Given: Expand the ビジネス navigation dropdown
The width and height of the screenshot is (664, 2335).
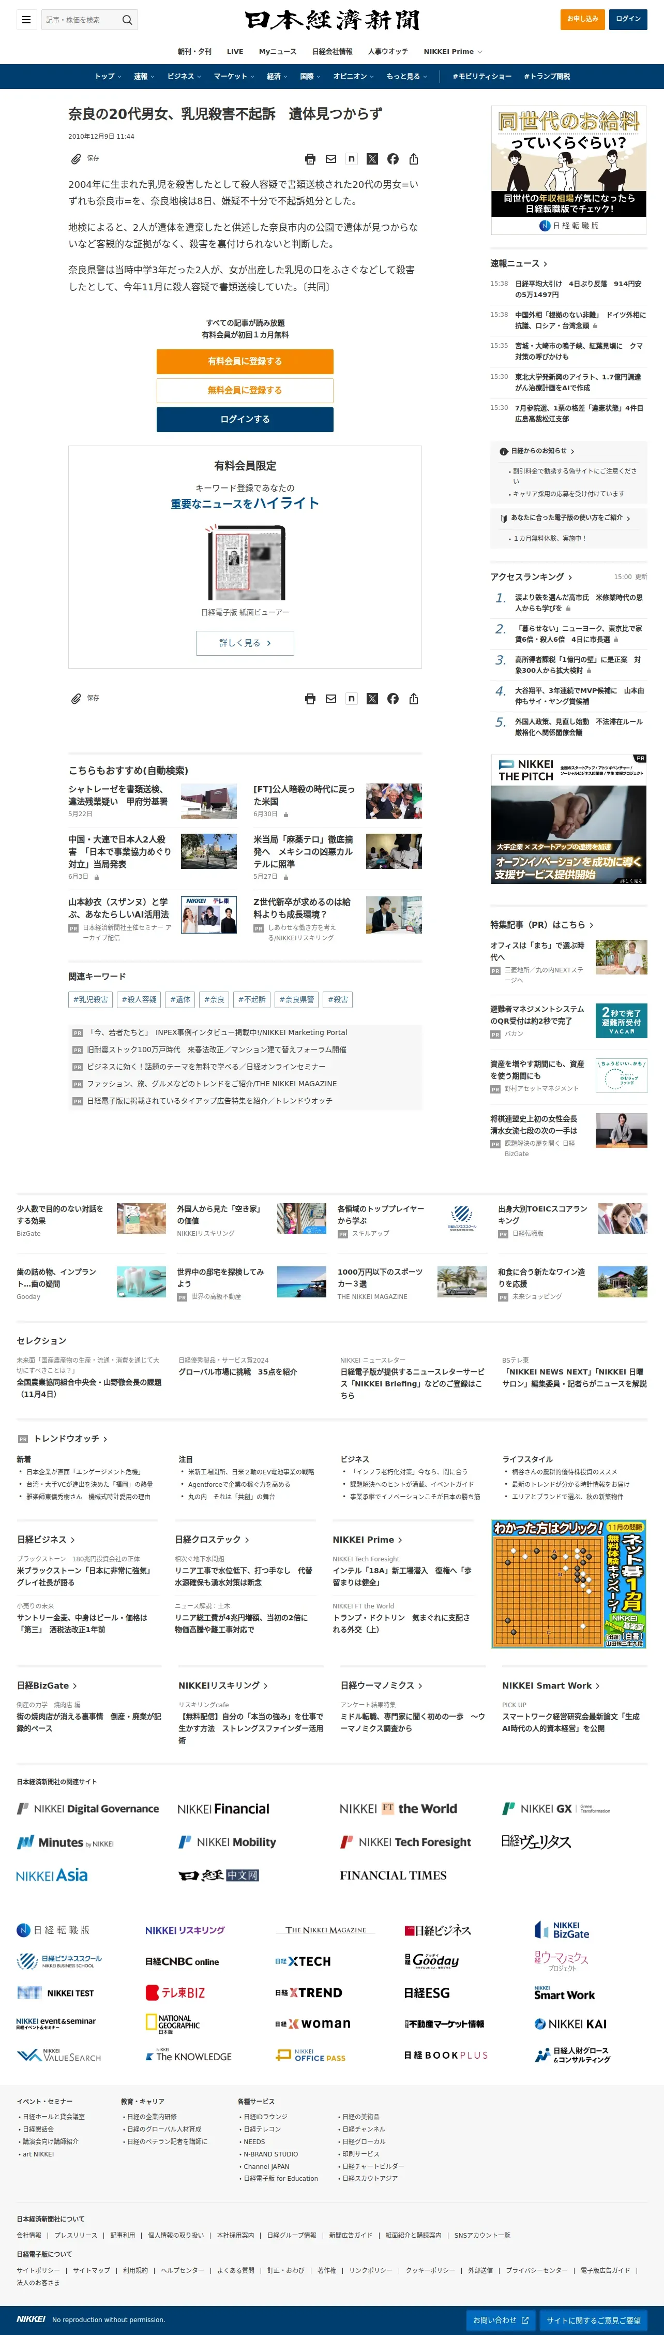Looking at the screenshot, I should [185, 76].
